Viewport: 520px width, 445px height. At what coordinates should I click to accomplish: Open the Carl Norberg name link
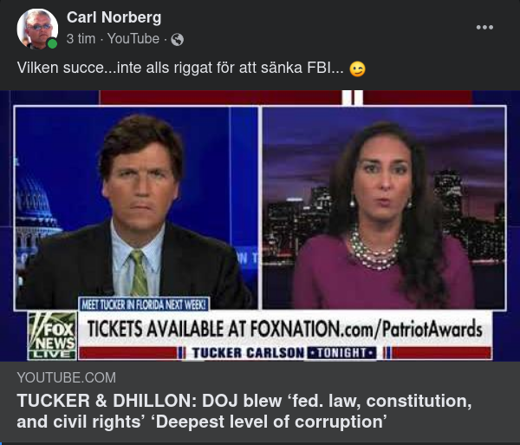pyautogui.click(x=114, y=17)
